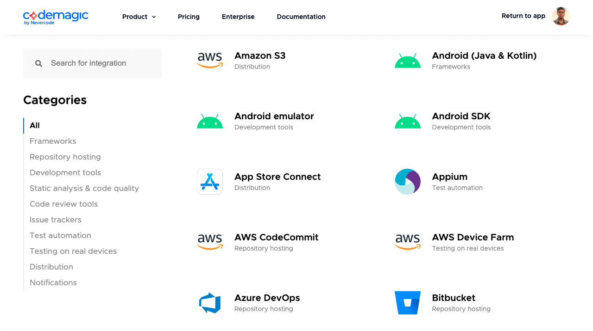Open the Android emulator integration title
The height and width of the screenshot is (331, 593).
coord(274,116)
